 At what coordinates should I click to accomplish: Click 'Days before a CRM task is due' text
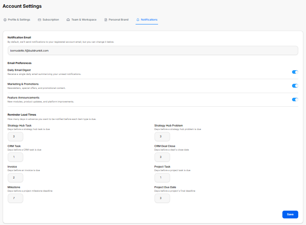24,150
